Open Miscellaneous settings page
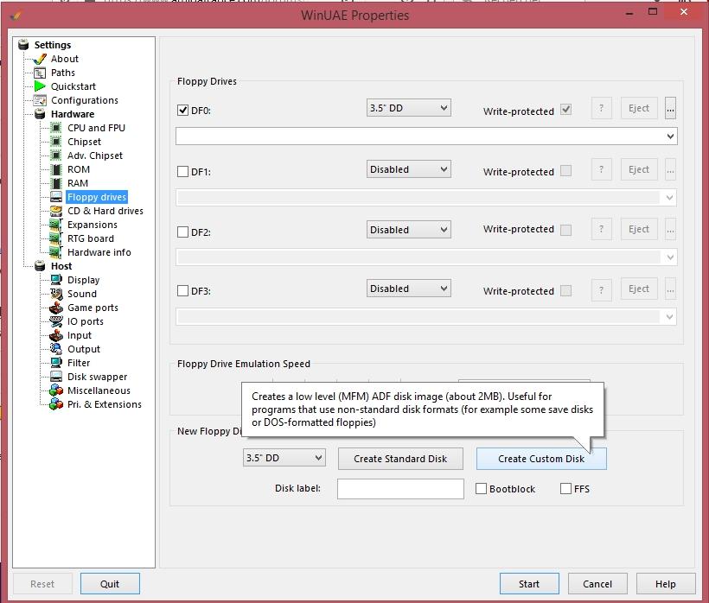Viewport: 709px width, 603px height. 99,390
